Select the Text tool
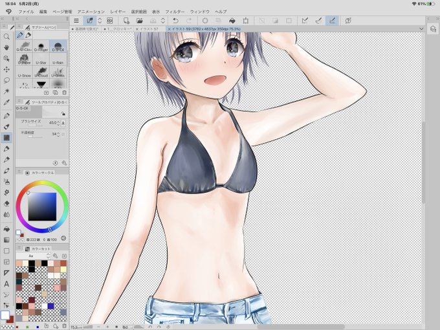This screenshot has width=440, height=330. pos(6,284)
